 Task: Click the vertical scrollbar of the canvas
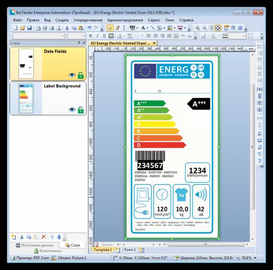coord(252,147)
